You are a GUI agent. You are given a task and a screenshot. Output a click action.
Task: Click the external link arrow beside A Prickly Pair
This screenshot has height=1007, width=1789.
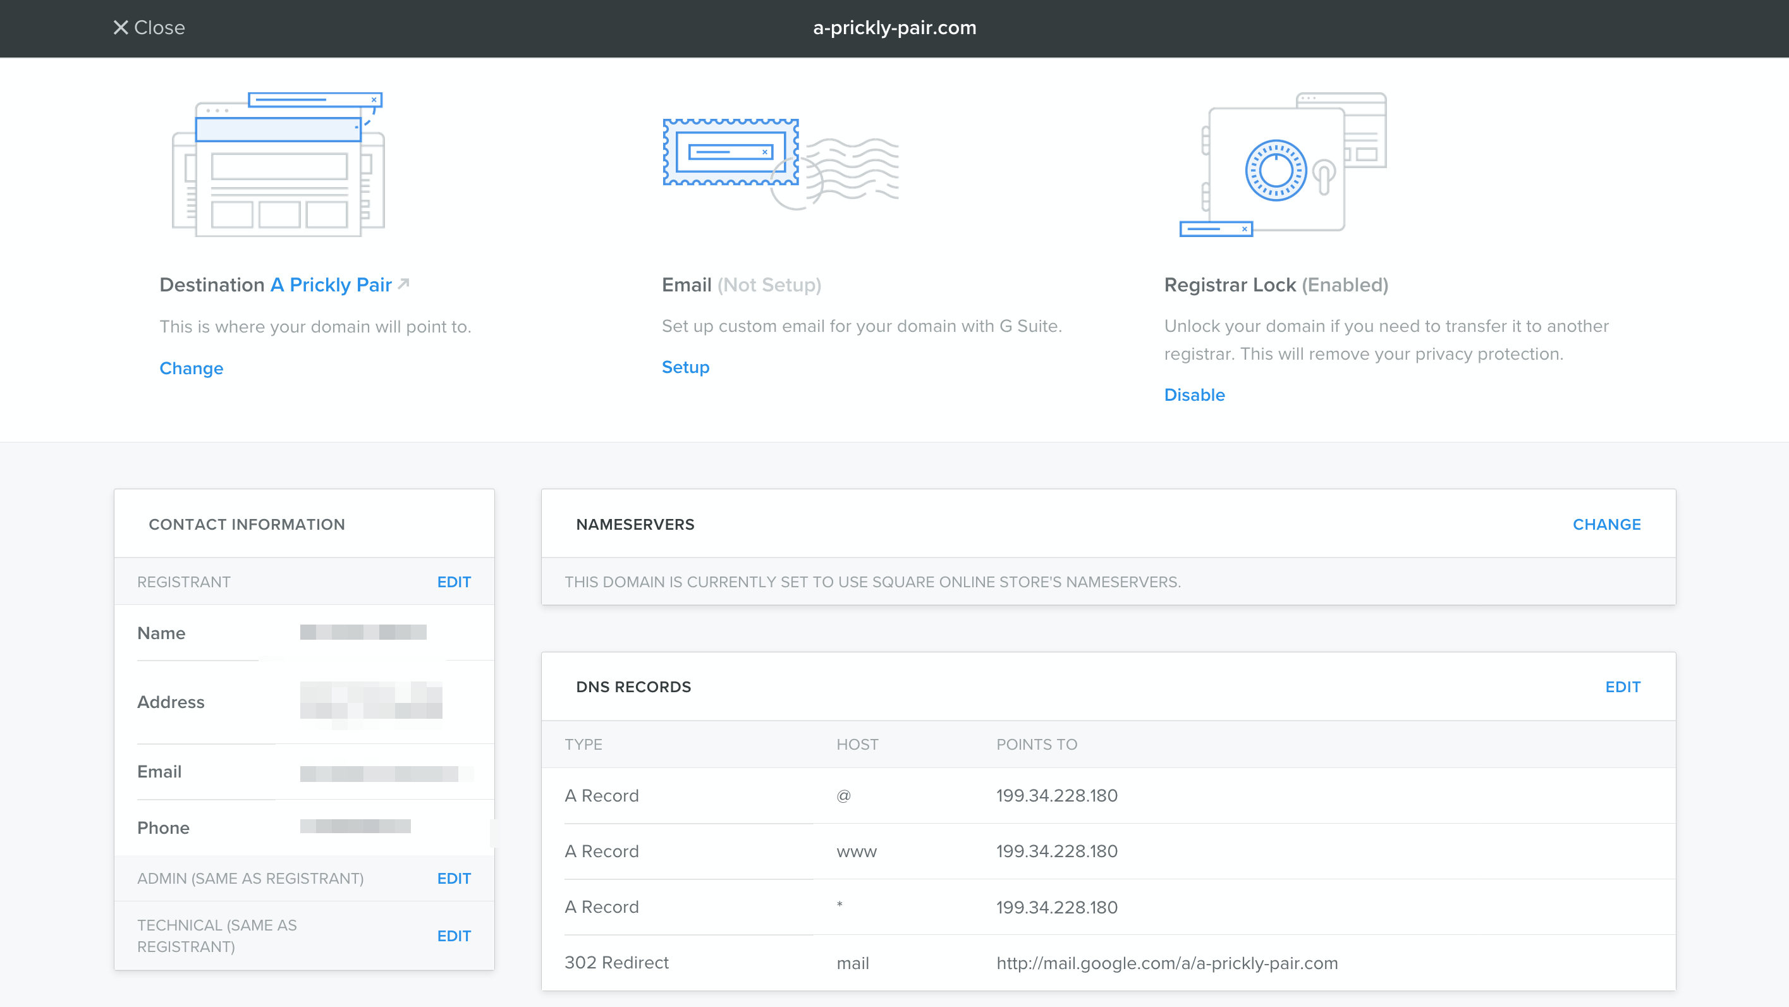click(x=403, y=284)
